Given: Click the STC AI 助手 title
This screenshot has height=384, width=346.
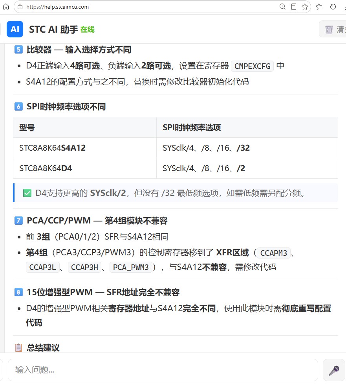Looking at the screenshot, I should pyautogui.click(x=53, y=30).
